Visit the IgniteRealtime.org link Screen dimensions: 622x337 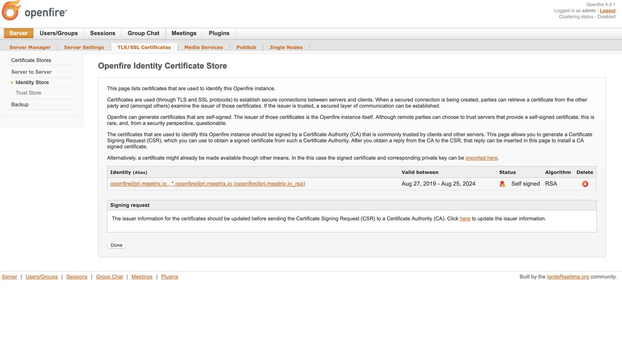[x=568, y=277]
